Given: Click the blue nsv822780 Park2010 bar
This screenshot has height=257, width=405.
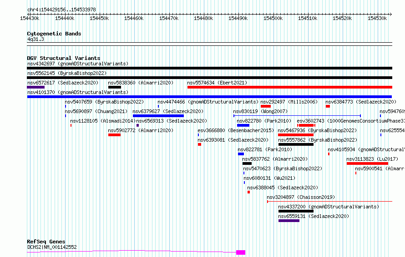Looking at the screenshot, I should click(243, 125).
